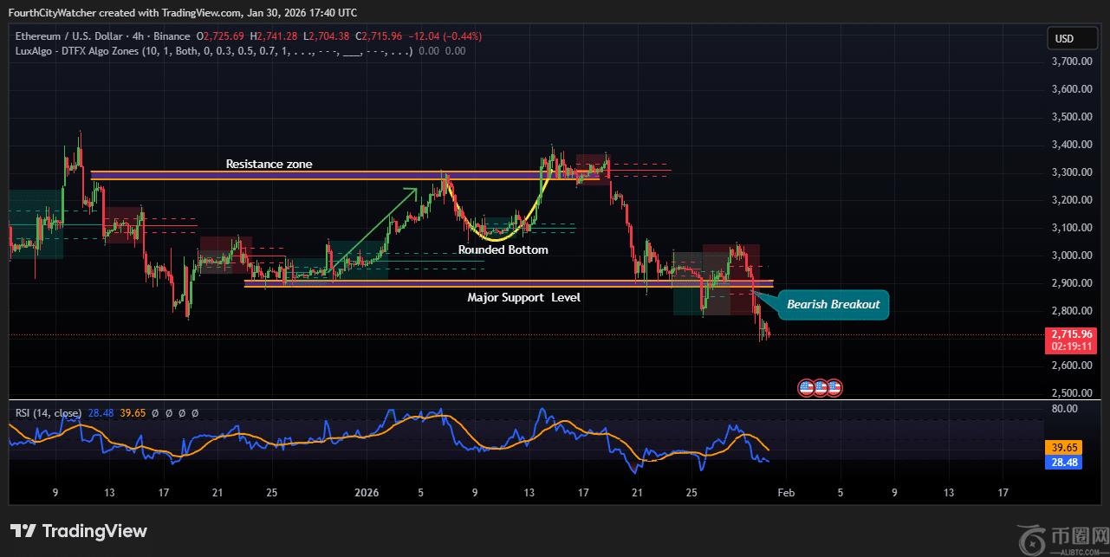Click the leftmost US flag economic event icon
Viewport: 1110px width, 557px height.
click(806, 388)
